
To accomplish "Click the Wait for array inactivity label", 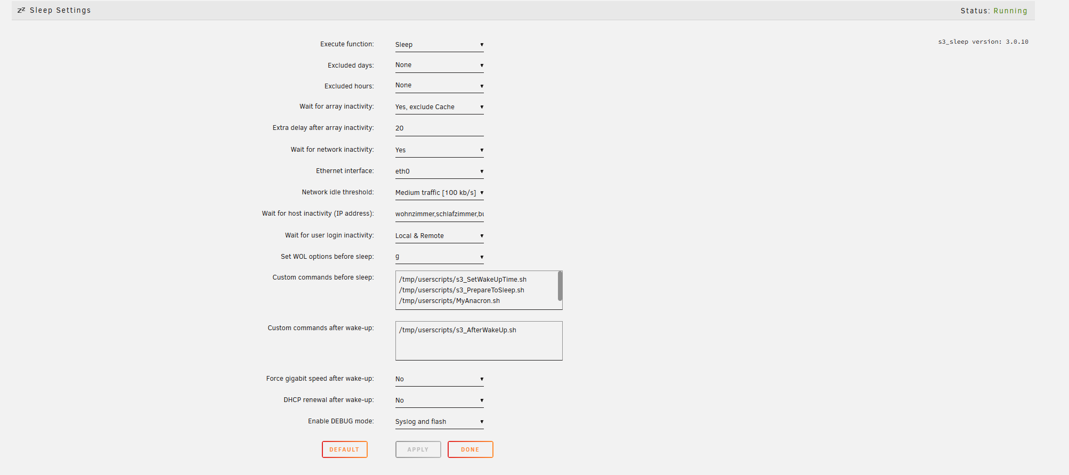I will [x=336, y=107].
